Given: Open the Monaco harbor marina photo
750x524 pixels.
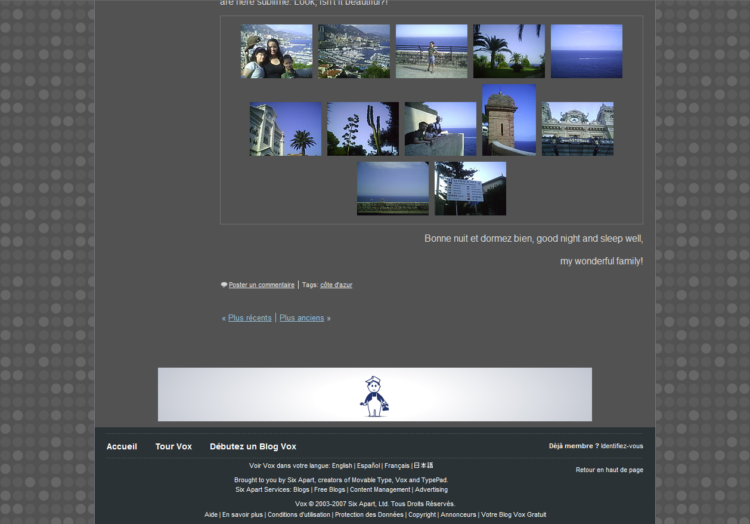Looking at the screenshot, I should pyautogui.click(x=354, y=51).
